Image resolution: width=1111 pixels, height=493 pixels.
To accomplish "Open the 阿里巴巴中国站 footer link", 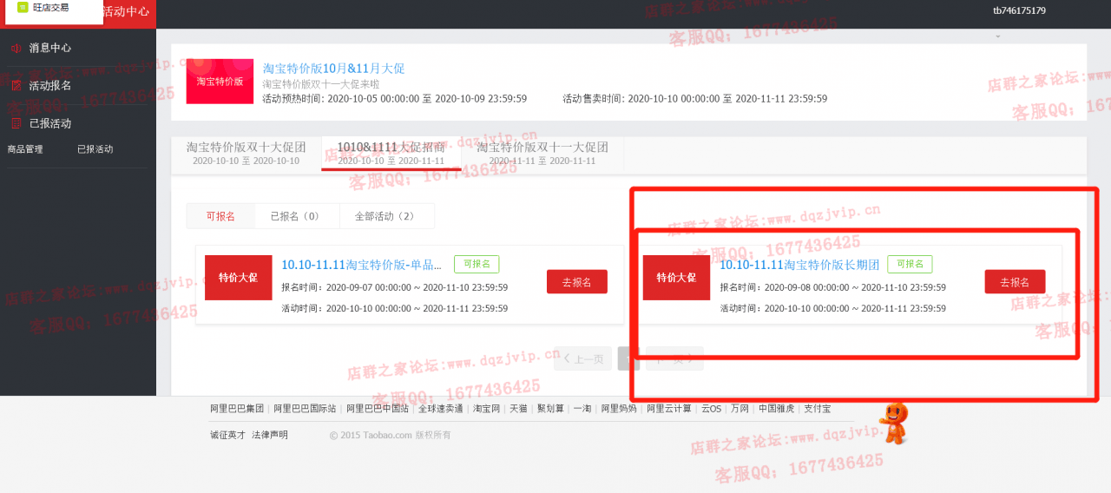I will coord(378,409).
